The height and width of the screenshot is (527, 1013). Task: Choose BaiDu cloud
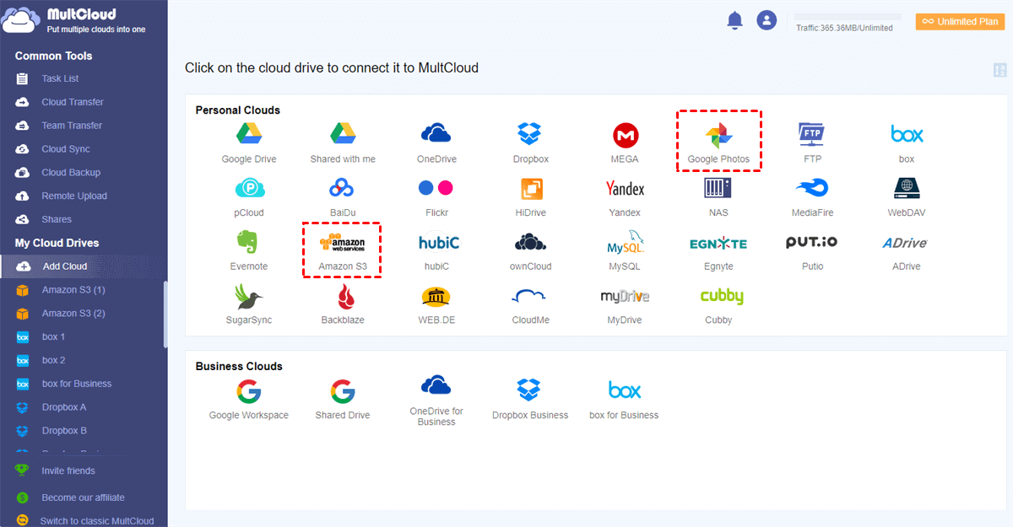[343, 196]
